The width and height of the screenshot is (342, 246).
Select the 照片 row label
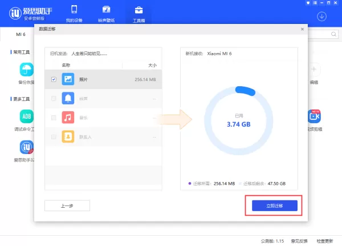tap(83, 79)
